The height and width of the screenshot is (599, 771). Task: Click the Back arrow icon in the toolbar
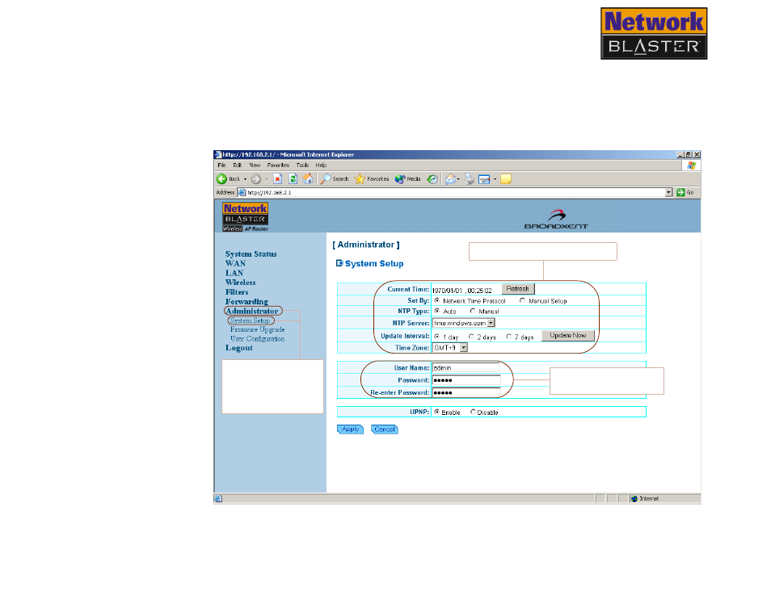pos(221,179)
